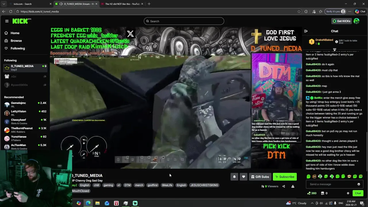Open a new browser tab
The height and width of the screenshot is (207, 368).
point(149,4)
